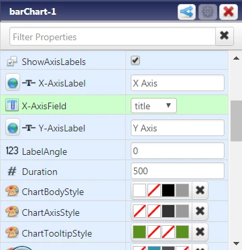Screen dimensions: 242x250
Task: Edit the LabelAngle value field
Action: (178, 151)
